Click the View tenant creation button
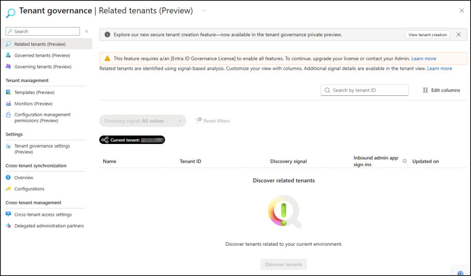 427,35
